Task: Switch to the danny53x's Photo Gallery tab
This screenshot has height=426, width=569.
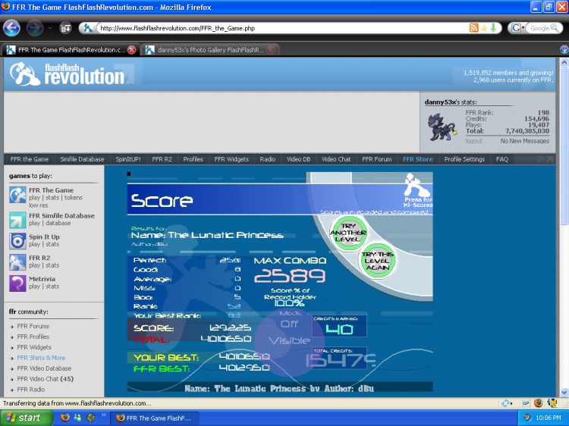Action: (x=211, y=50)
